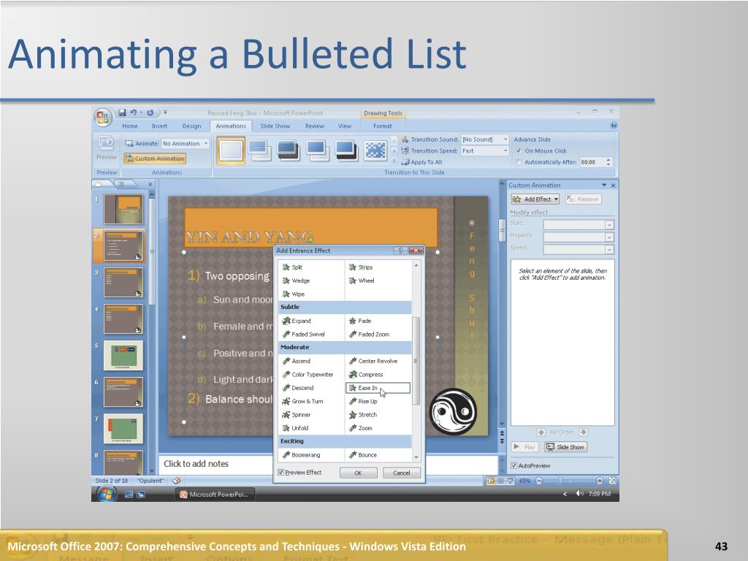Open the Start dropdown in Modify effect
The image size is (748, 561).
(x=609, y=224)
